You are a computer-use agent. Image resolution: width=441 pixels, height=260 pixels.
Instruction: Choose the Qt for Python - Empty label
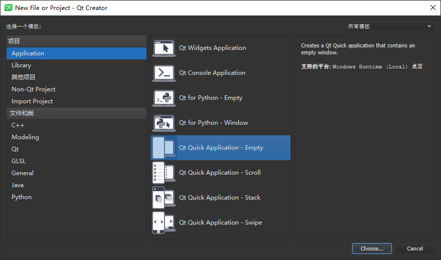click(x=210, y=98)
